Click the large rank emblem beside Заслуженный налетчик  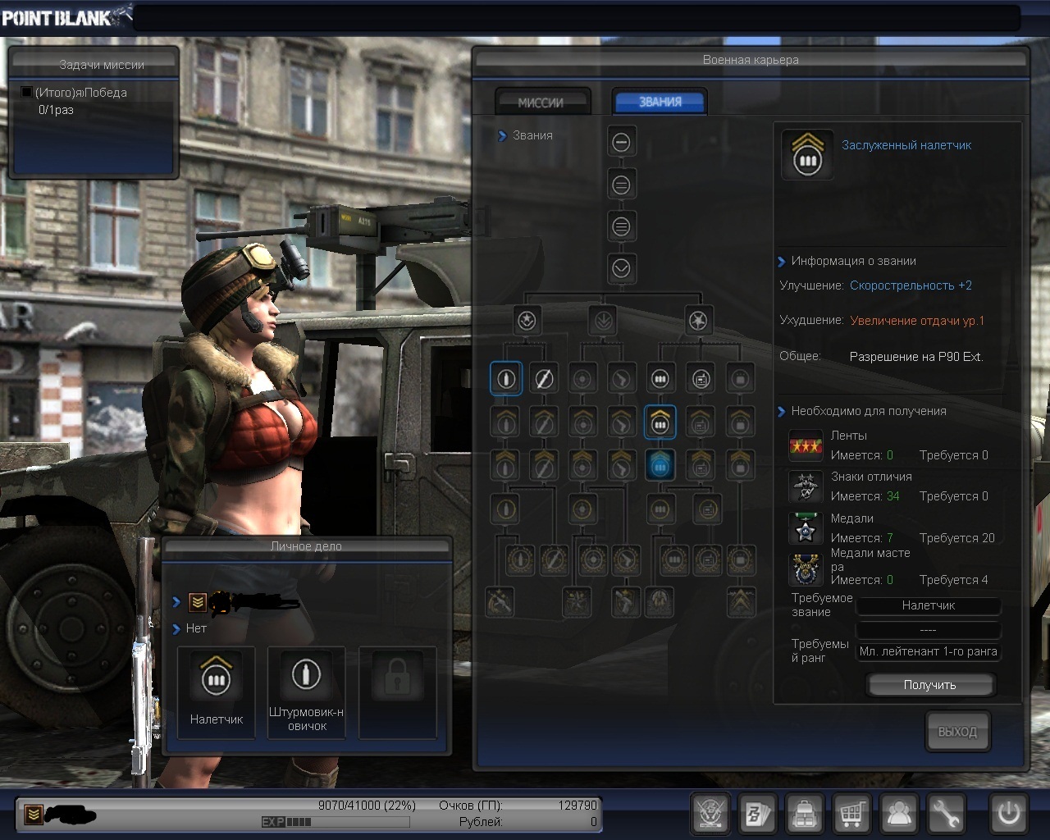pos(807,153)
